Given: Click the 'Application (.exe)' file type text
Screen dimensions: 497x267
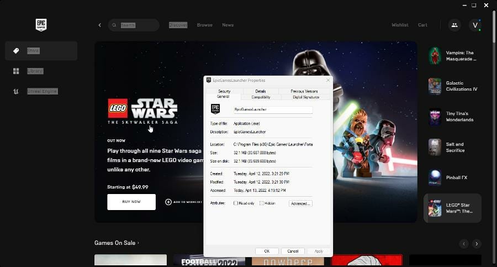Looking at the screenshot, I should [247, 123].
